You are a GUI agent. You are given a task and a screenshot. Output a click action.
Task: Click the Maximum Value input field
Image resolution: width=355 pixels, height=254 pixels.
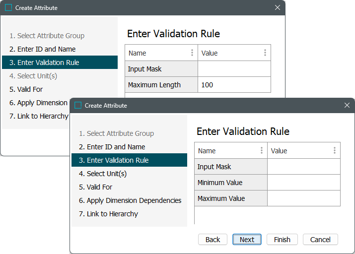pyautogui.click(x=303, y=198)
